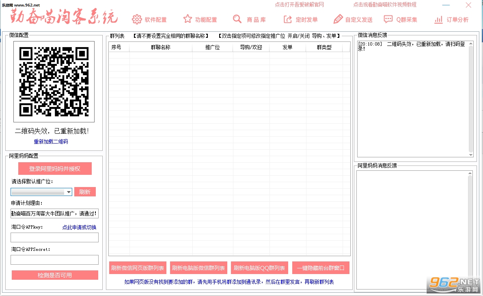
Task: Open the Q群采集 menu label
Action: tap(407, 20)
